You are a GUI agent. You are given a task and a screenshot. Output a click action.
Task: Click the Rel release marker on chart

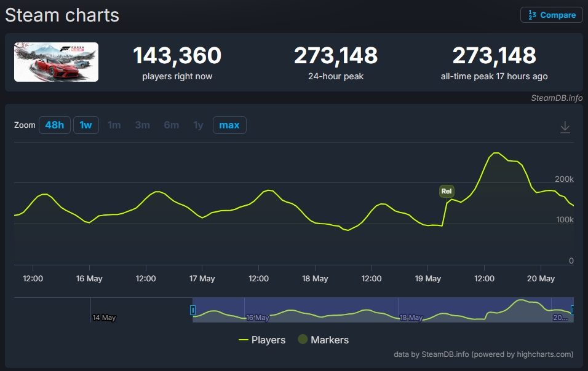[x=447, y=191]
